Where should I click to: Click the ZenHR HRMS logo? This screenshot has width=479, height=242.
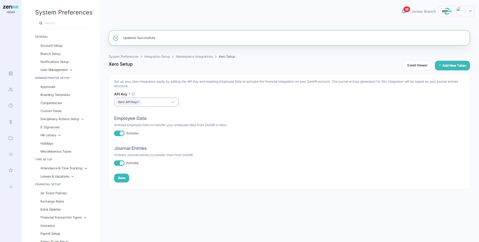click(x=11, y=9)
